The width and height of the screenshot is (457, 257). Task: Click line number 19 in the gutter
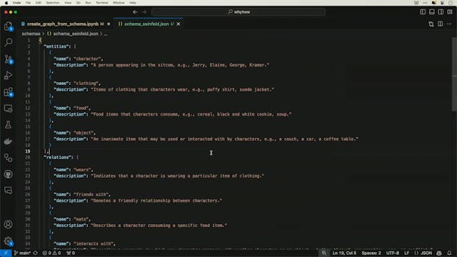tap(27, 151)
